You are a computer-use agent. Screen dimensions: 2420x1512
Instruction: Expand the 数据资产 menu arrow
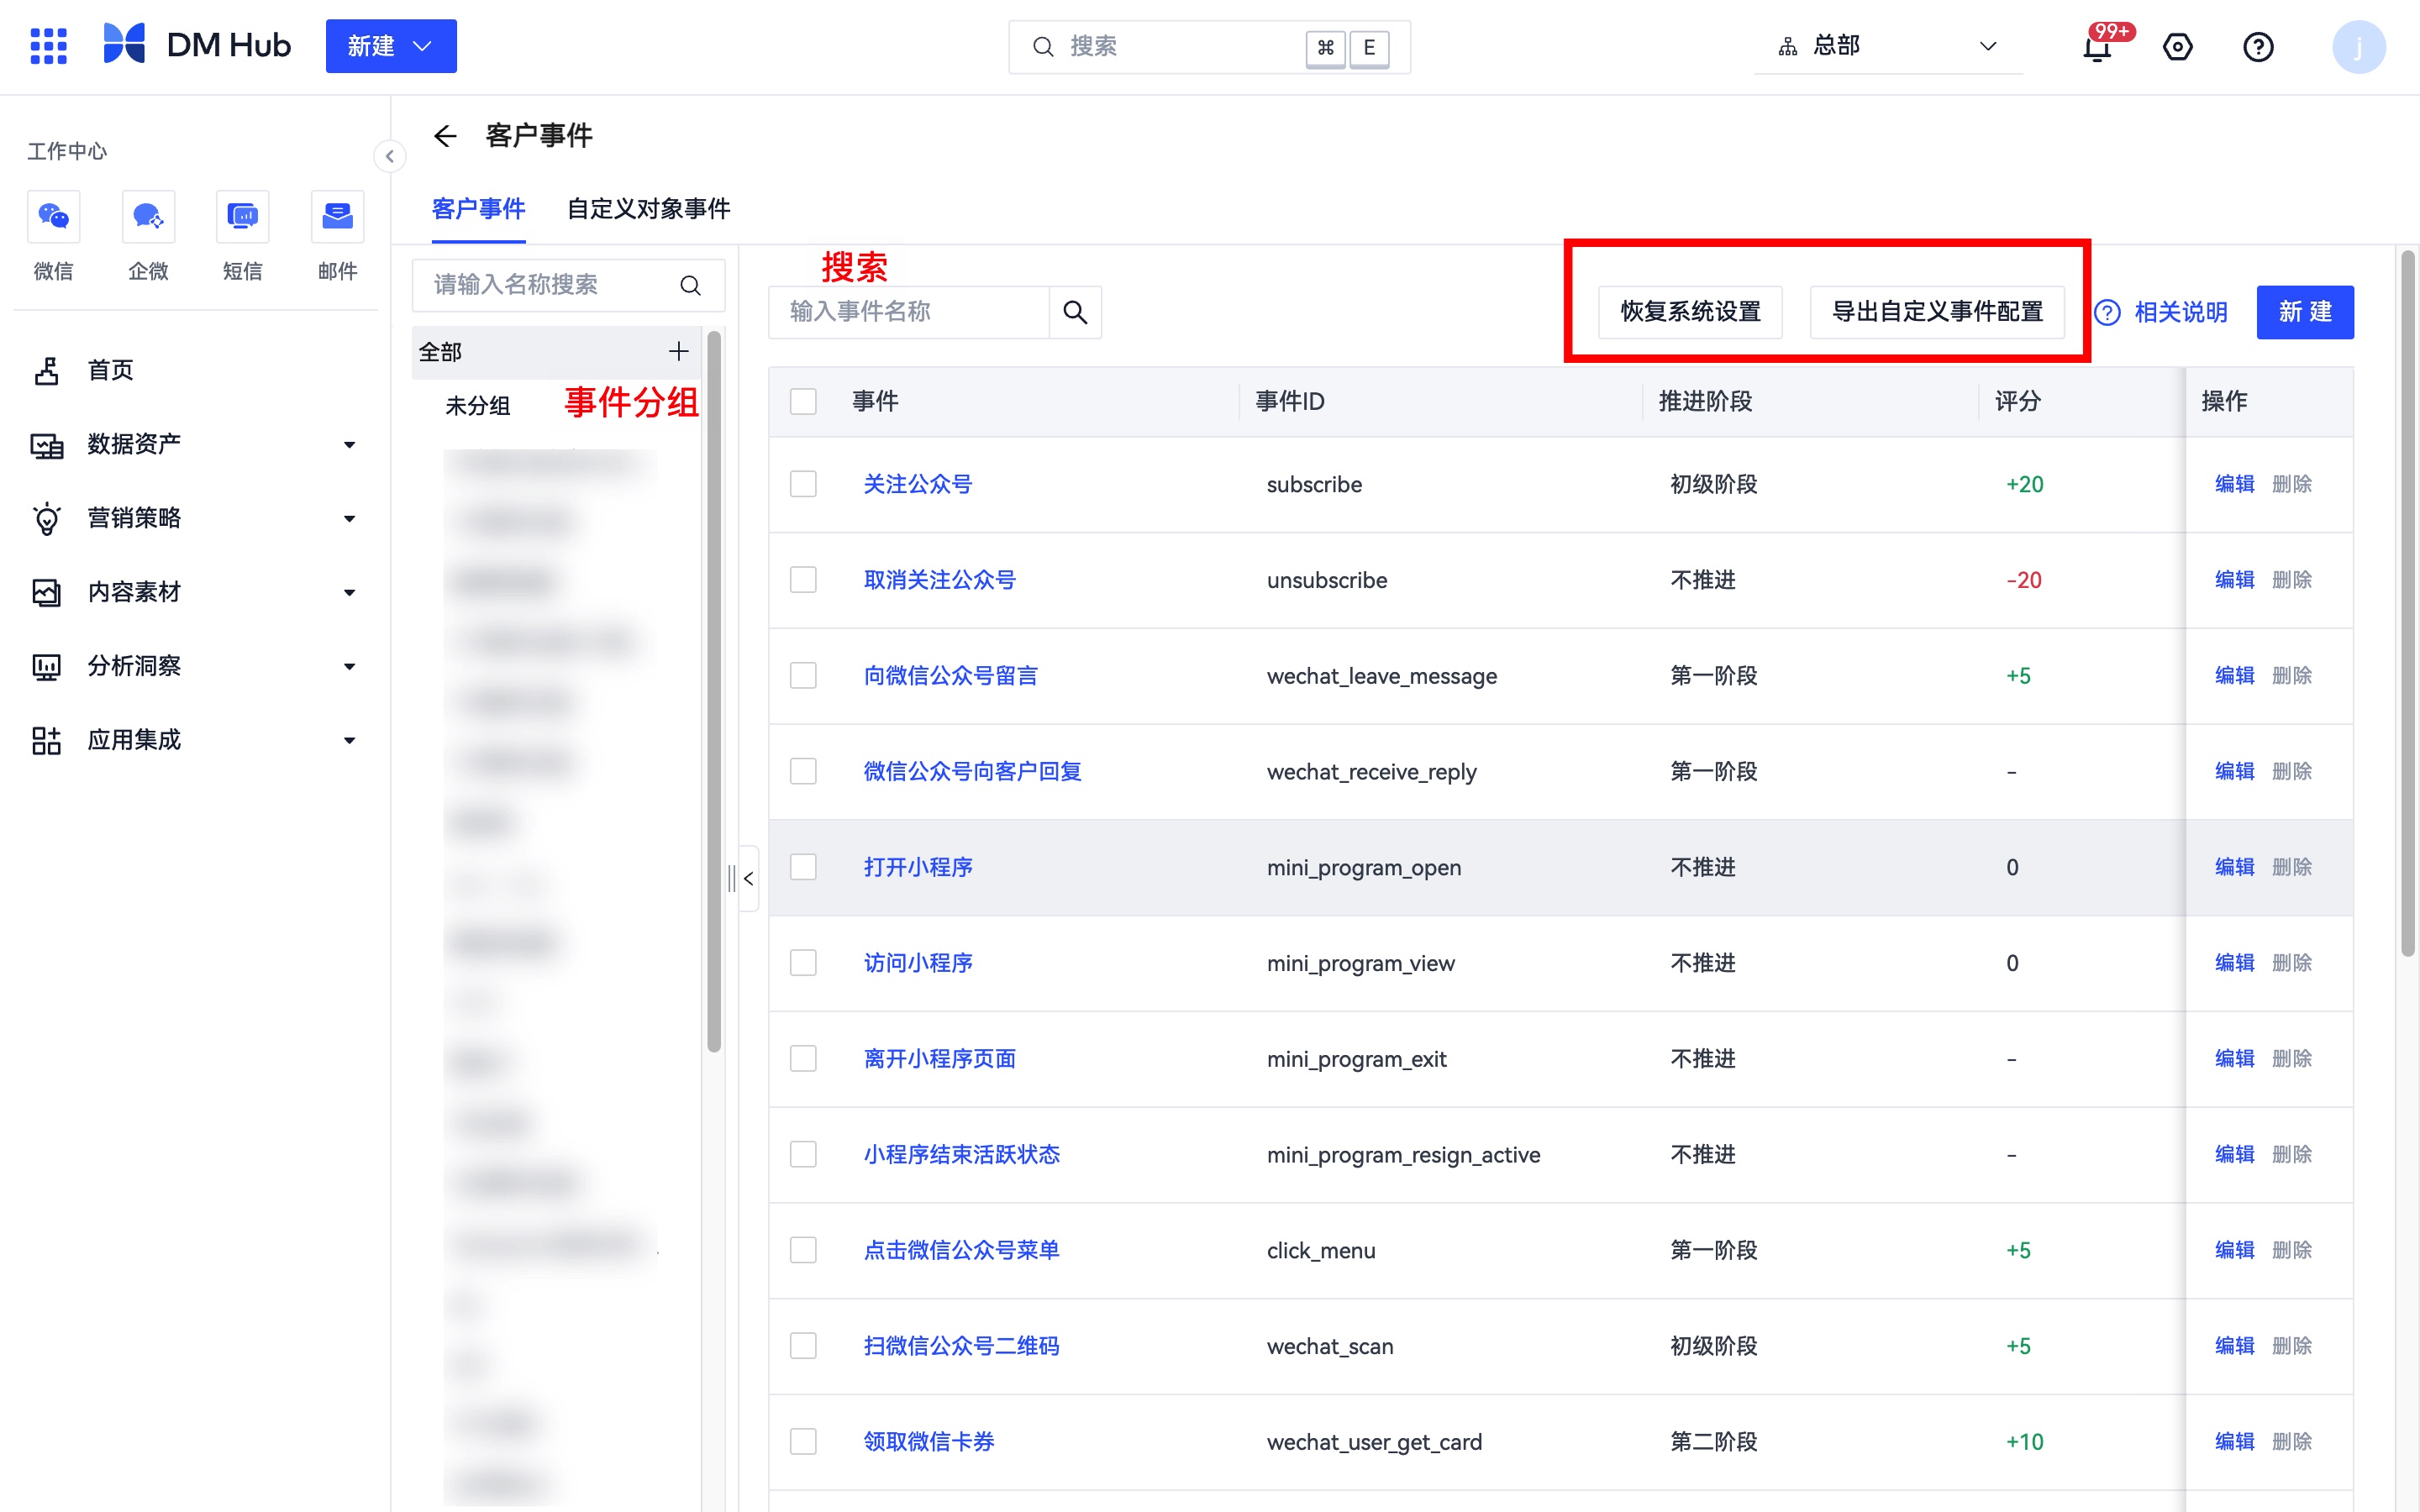(349, 445)
